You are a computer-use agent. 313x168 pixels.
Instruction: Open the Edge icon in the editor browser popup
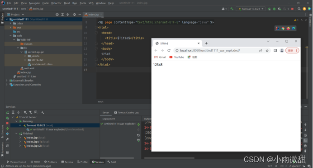pos(294,29)
